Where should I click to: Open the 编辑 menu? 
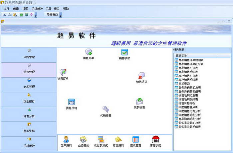click(x=16, y=9)
